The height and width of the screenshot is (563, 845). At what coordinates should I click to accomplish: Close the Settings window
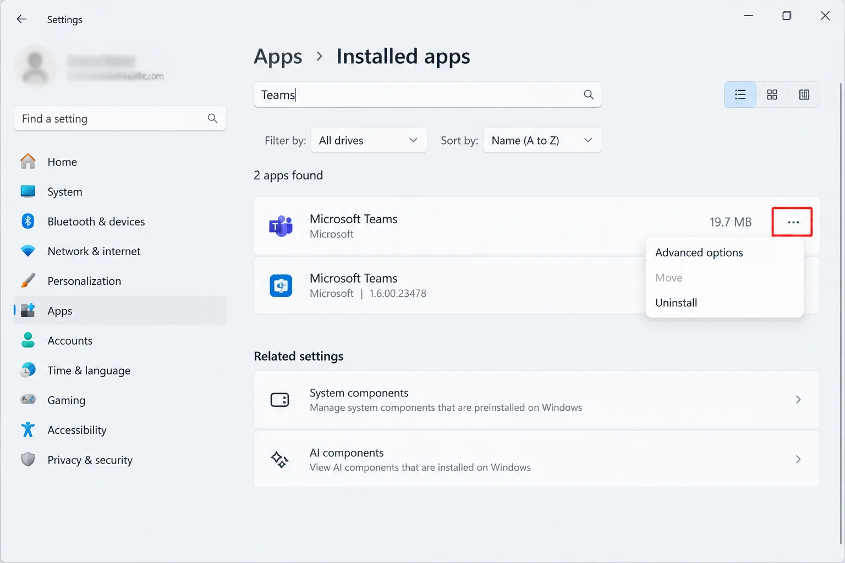825,16
